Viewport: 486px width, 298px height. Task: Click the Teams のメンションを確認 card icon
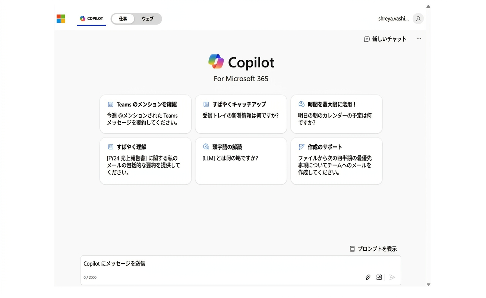click(x=110, y=104)
